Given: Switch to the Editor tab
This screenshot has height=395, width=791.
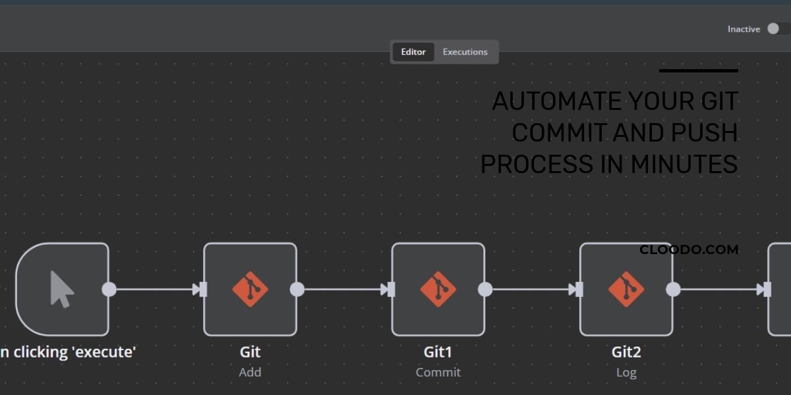Looking at the screenshot, I should coord(413,52).
